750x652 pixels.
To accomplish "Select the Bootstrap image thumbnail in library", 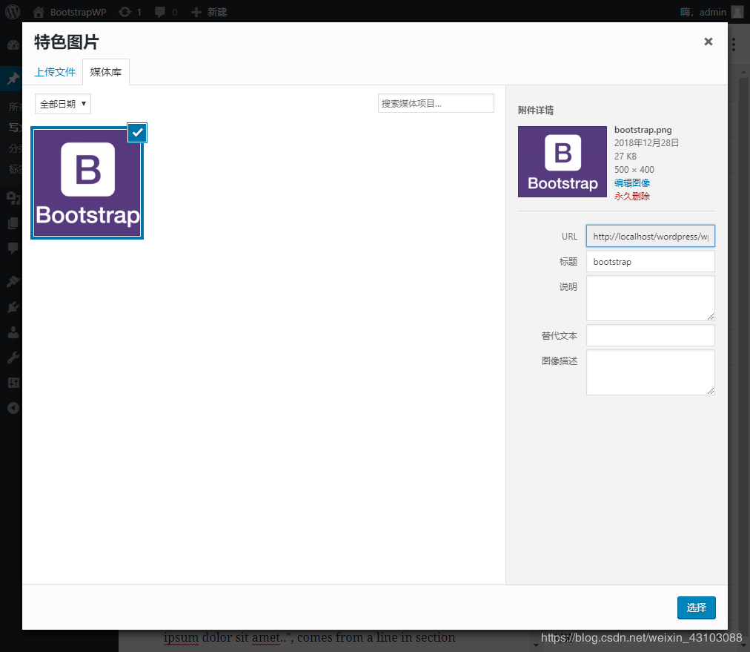I will [87, 183].
